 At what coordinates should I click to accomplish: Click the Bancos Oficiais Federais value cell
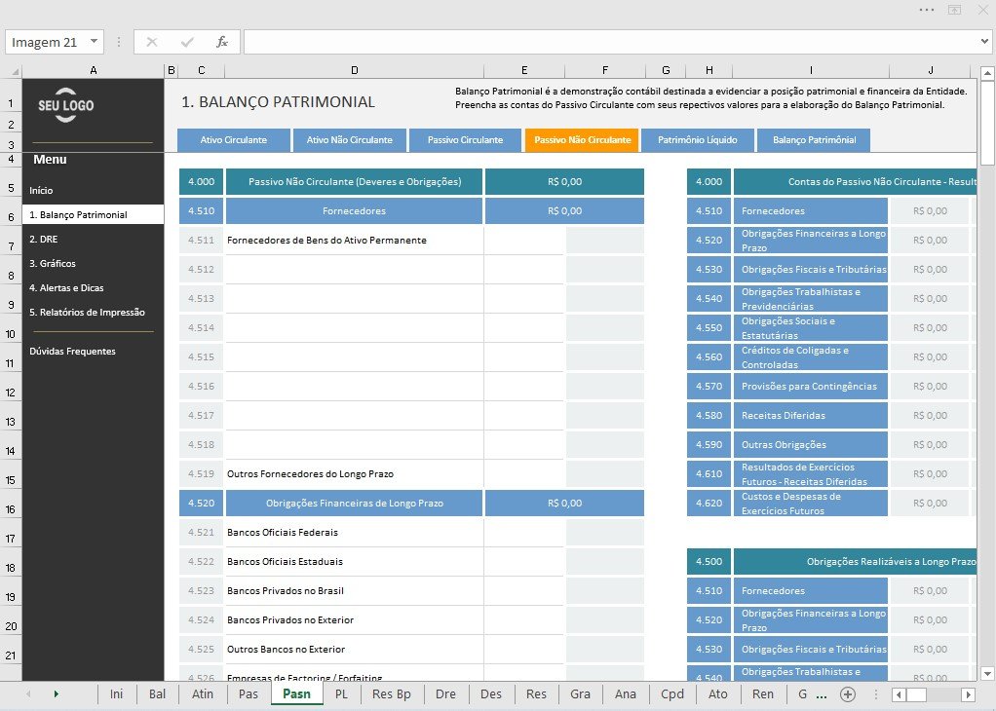(x=524, y=532)
